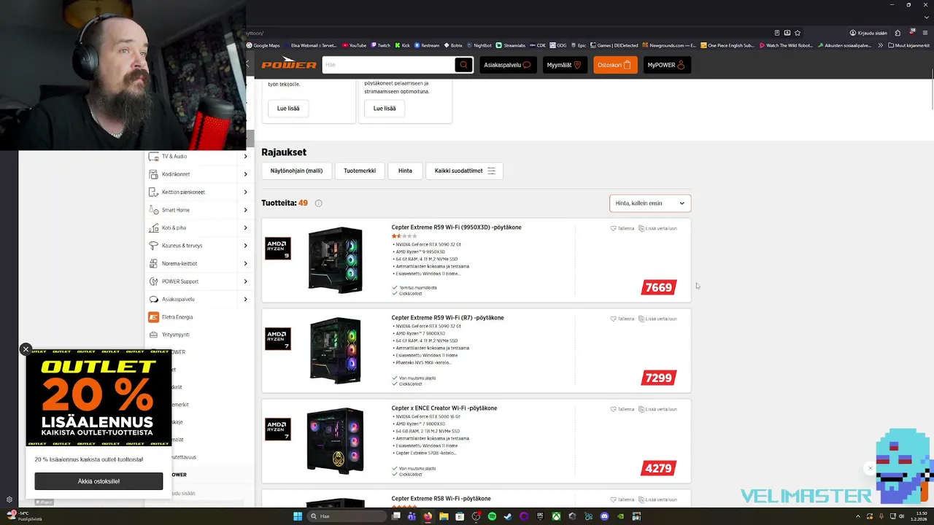Click the Outlet 20 % lisäalennus banner

[99, 398]
